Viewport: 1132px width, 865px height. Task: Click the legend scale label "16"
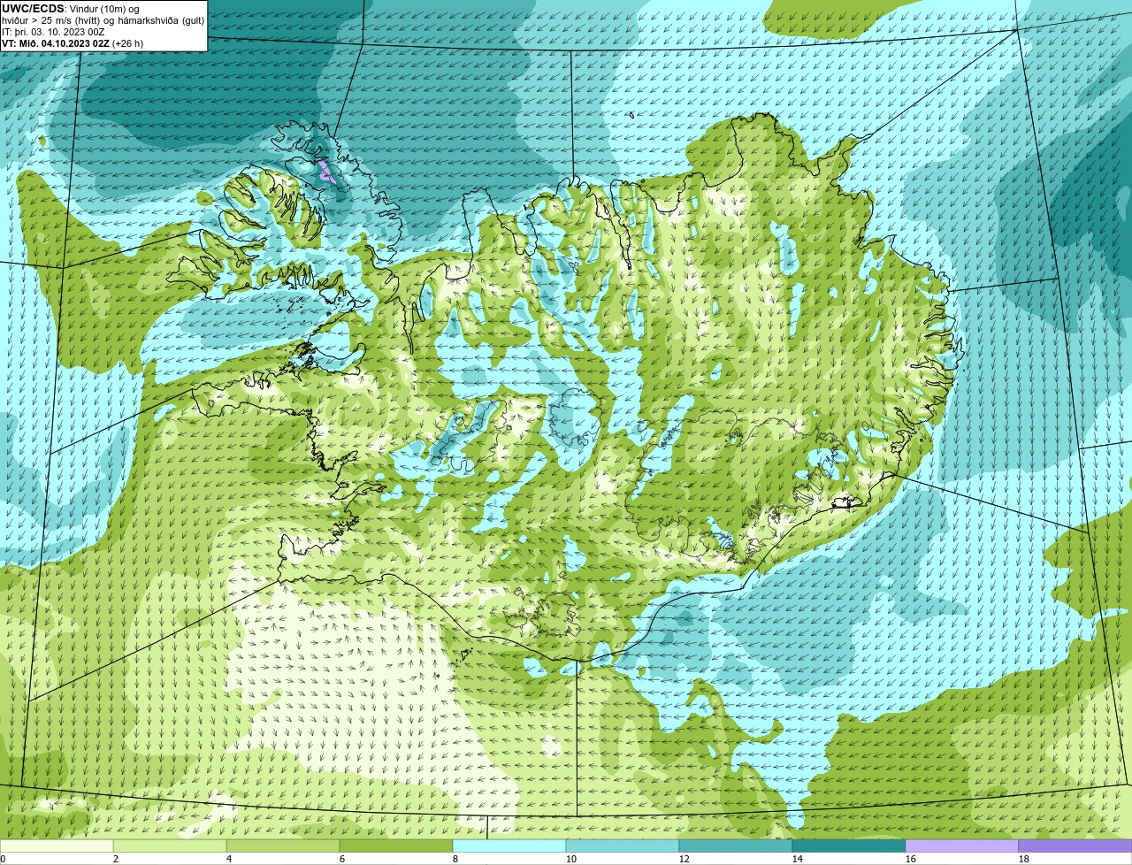[x=911, y=859]
